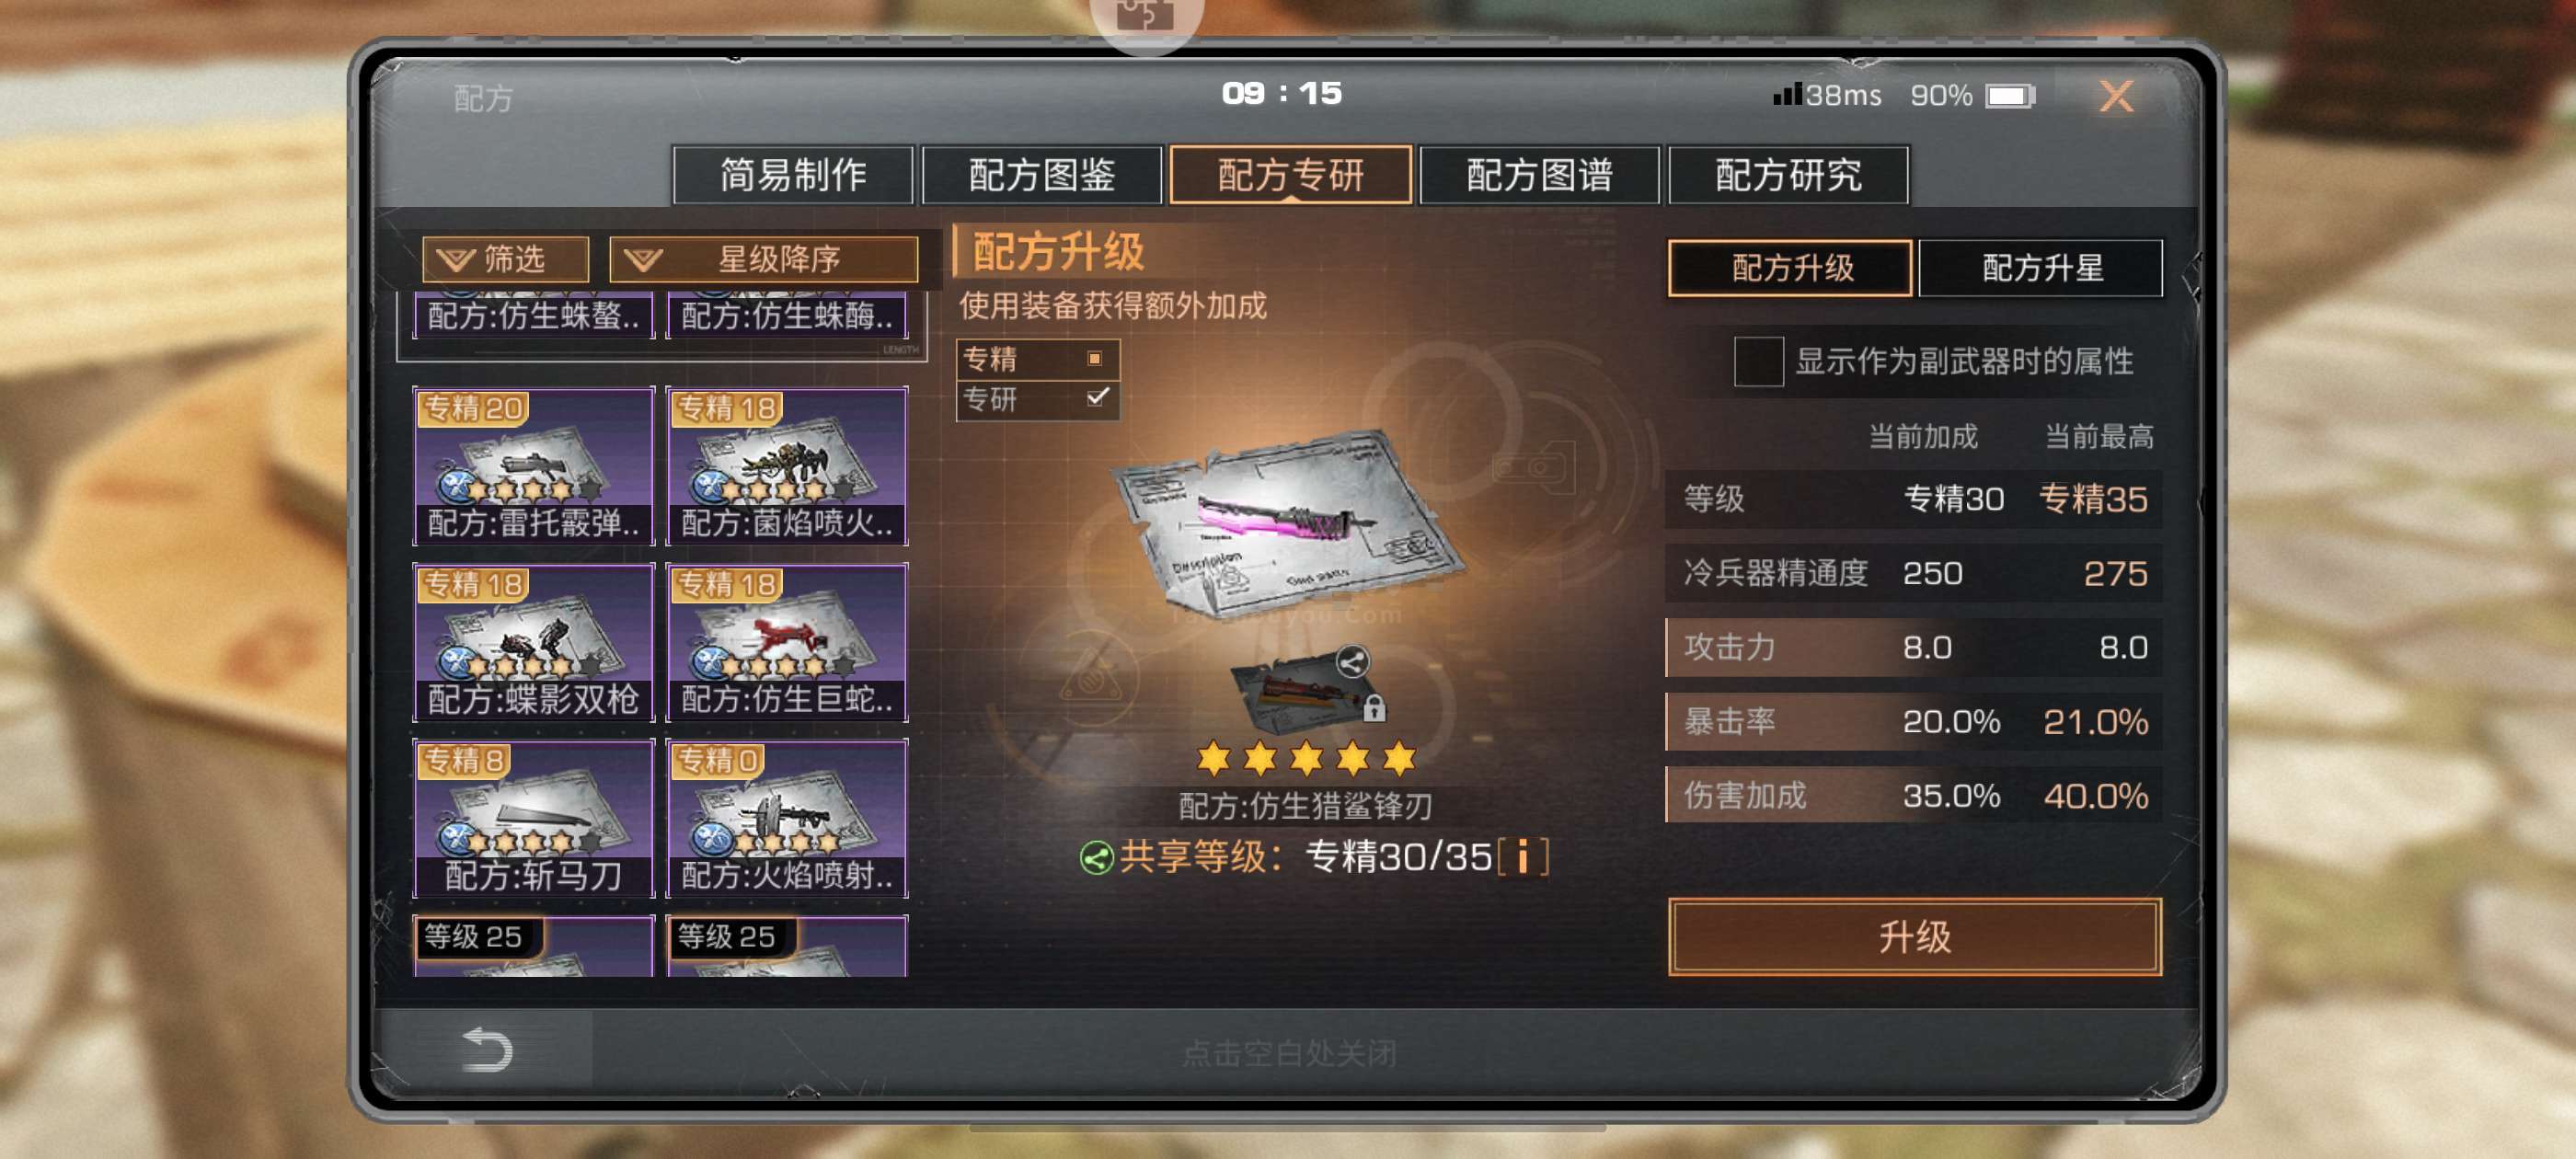Expand the 筛选 filter dropdown
Image resolution: width=2576 pixels, height=1159 pixels.
[505, 260]
